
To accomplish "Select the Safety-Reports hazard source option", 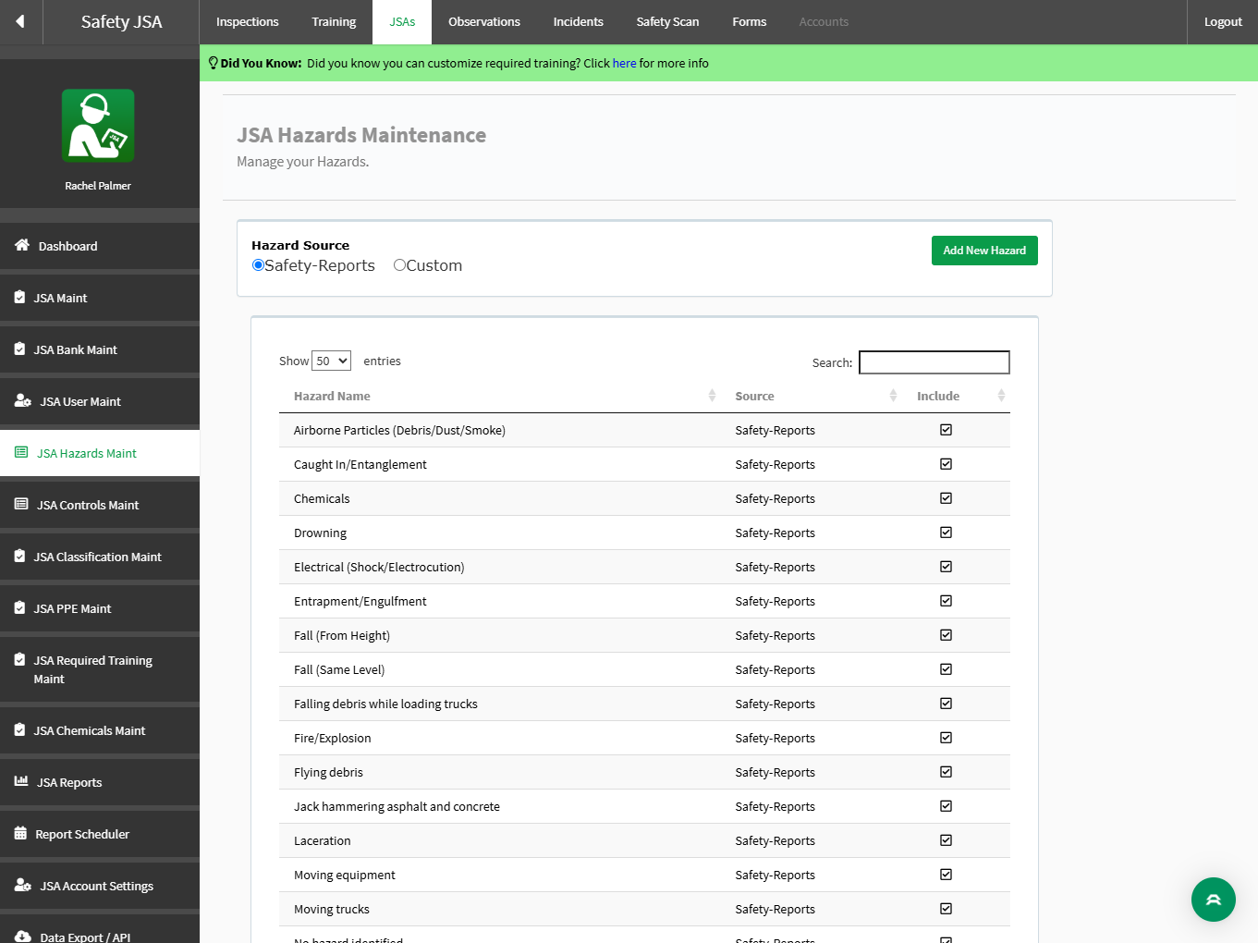I will 258,265.
